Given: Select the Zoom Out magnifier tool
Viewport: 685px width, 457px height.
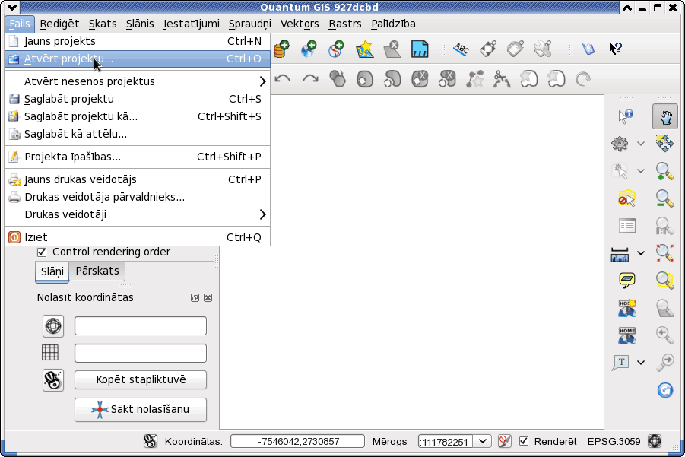Looking at the screenshot, I should pos(664,198).
